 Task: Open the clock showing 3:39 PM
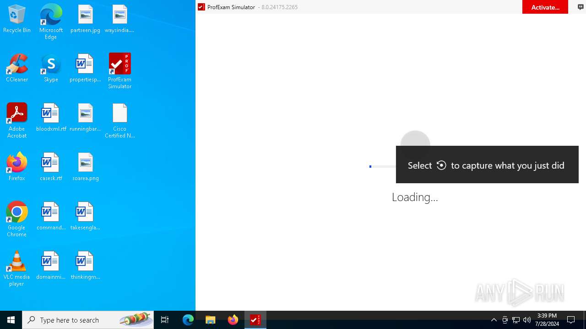[x=547, y=320]
